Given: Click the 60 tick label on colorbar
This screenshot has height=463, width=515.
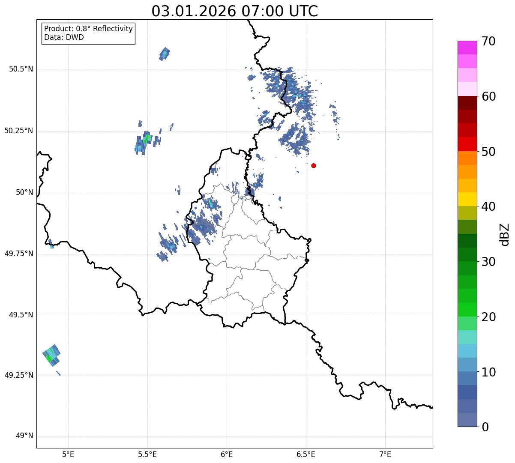Looking at the screenshot, I should click(488, 96).
